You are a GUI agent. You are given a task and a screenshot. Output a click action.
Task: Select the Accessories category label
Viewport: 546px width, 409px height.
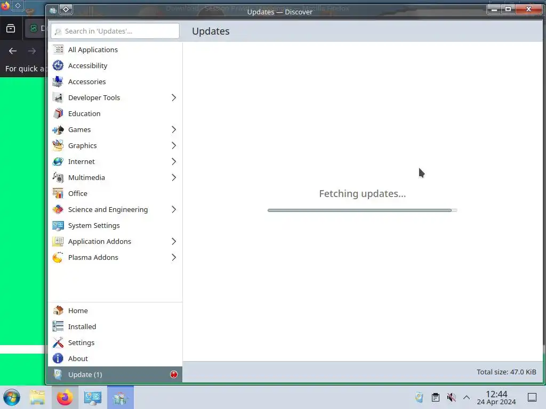(x=87, y=81)
